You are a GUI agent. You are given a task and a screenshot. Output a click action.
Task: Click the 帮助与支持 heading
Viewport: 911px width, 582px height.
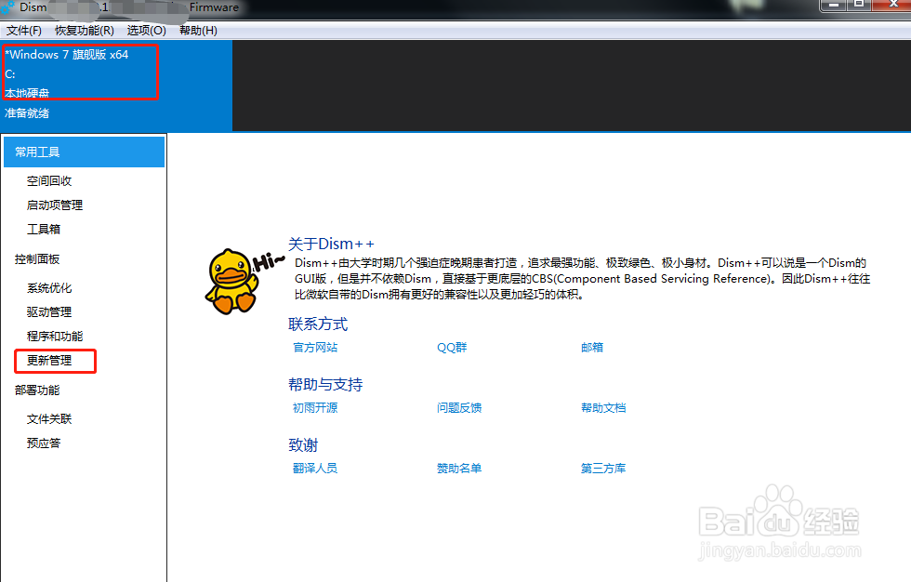(325, 385)
